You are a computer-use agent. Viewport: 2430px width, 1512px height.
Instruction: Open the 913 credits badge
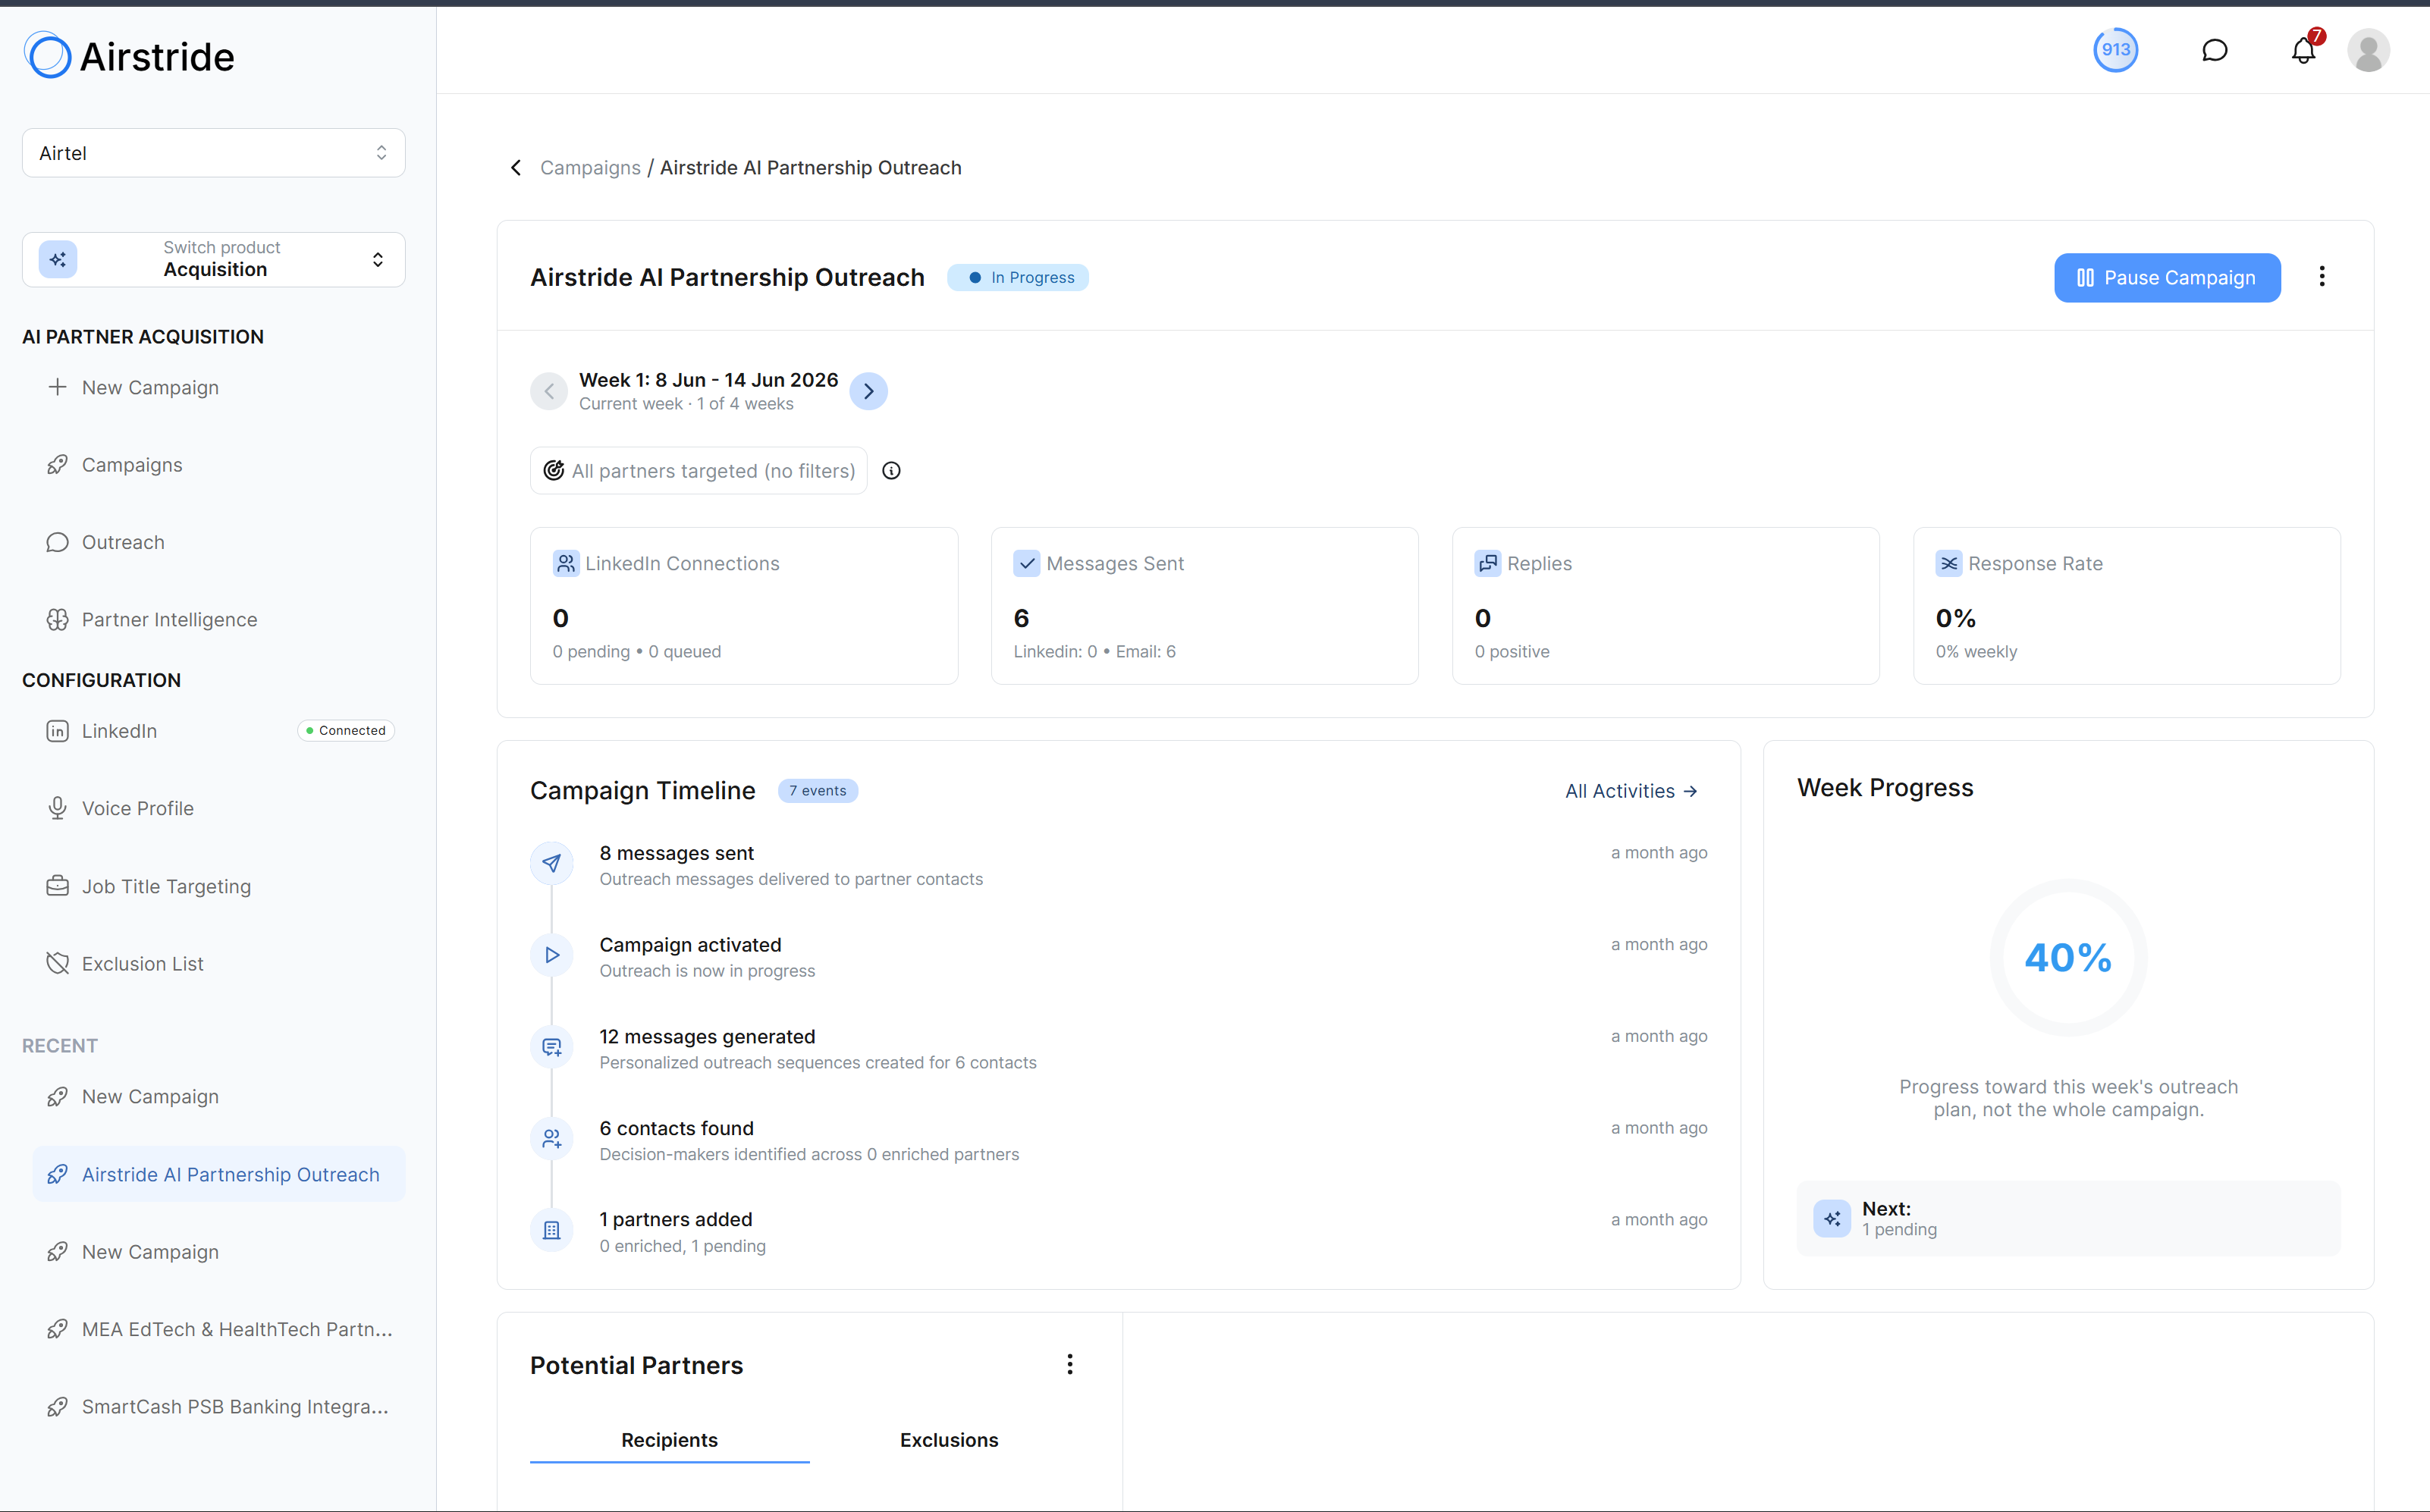tap(2115, 49)
